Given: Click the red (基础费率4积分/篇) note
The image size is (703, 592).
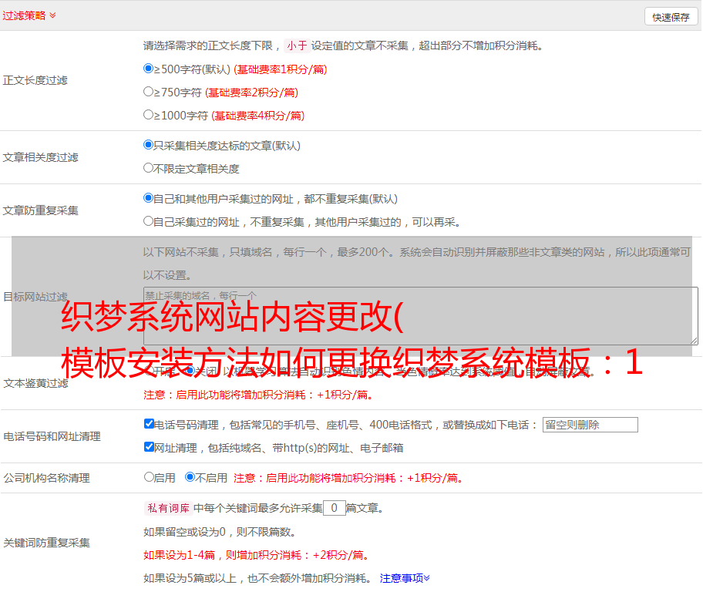Looking at the screenshot, I should [258, 116].
